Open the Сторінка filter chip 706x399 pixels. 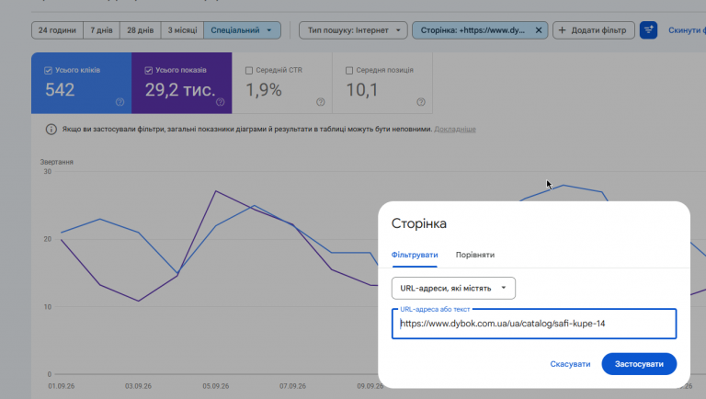[473, 30]
